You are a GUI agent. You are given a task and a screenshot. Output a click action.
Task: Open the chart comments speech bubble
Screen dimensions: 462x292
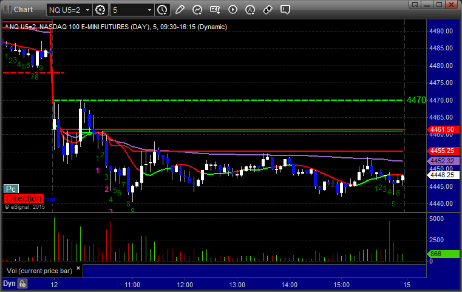tap(285, 10)
